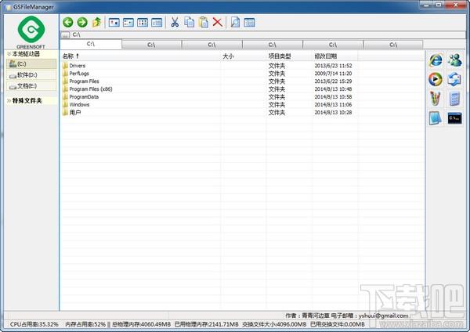Switch to tiles view mode icon

[128, 23]
